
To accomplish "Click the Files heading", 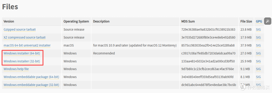I will [x=10, y=7].
